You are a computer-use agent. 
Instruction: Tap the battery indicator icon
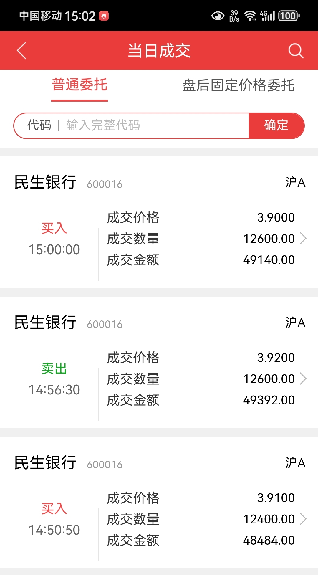pyautogui.click(x=289, y=16)
